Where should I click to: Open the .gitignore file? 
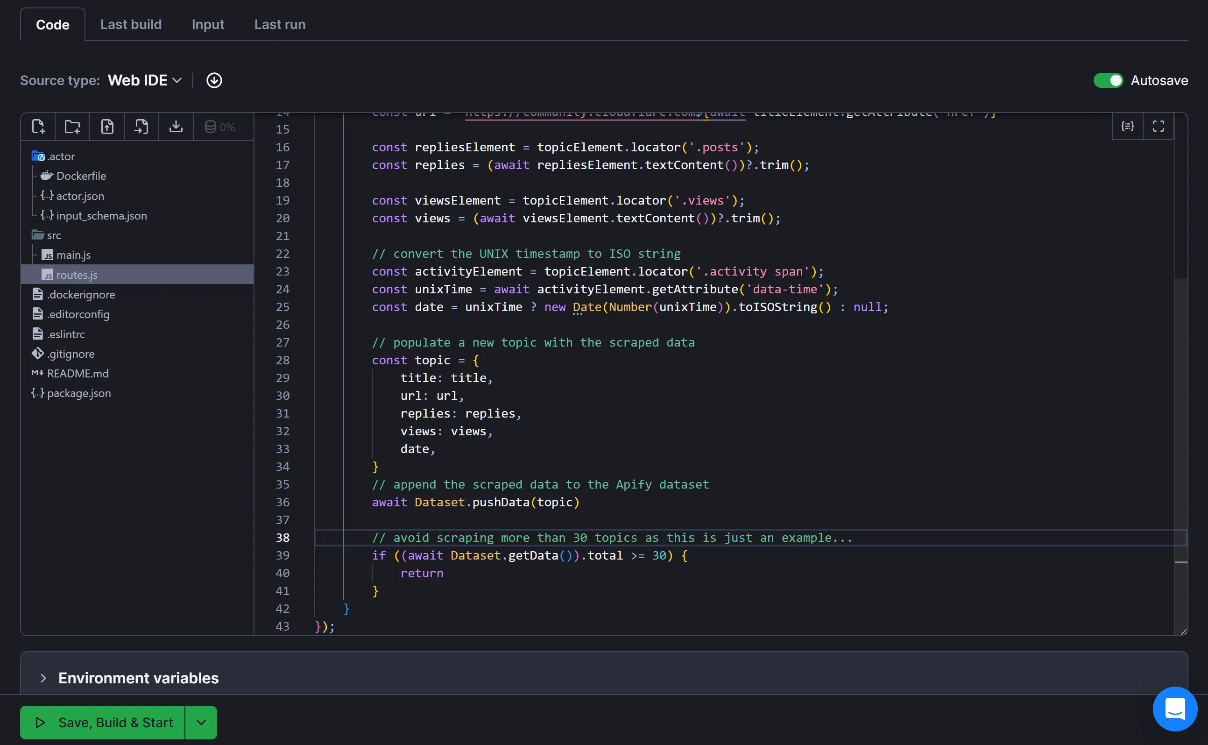tap(63, 353)
